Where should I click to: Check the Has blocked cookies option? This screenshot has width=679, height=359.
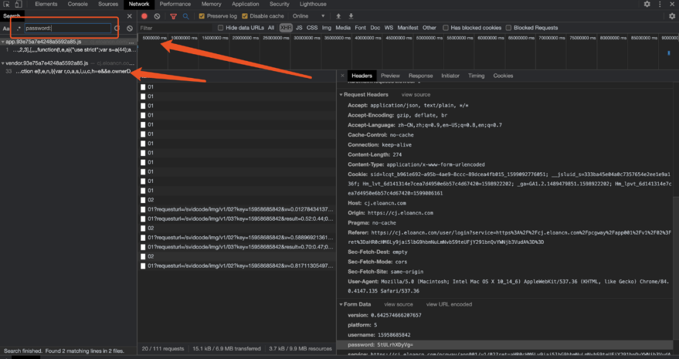click(x=446, y=28)
